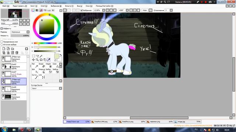Viewport: 236px width, 132px height.
Task: Toggle the Выбранное checkbox in toolbar
Action: [81, 10]
